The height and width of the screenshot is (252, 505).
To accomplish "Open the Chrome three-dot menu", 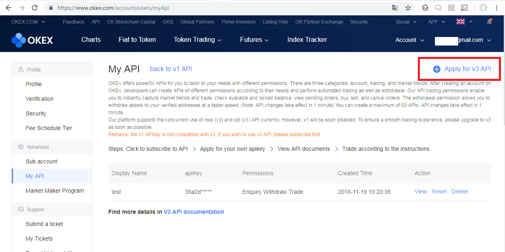I will [x=496, y=8].
